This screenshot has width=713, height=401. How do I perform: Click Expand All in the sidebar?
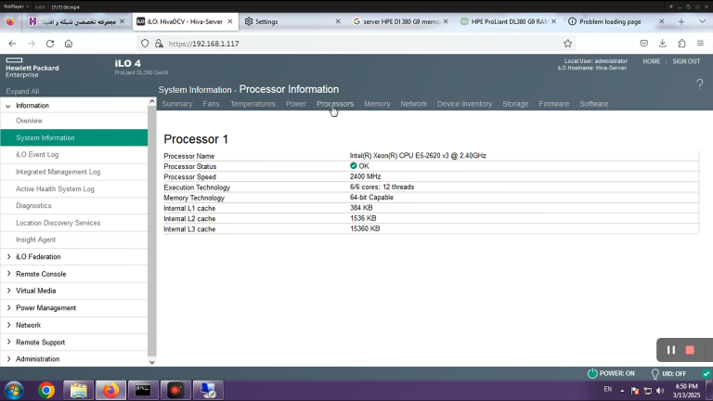coord(22,91)
